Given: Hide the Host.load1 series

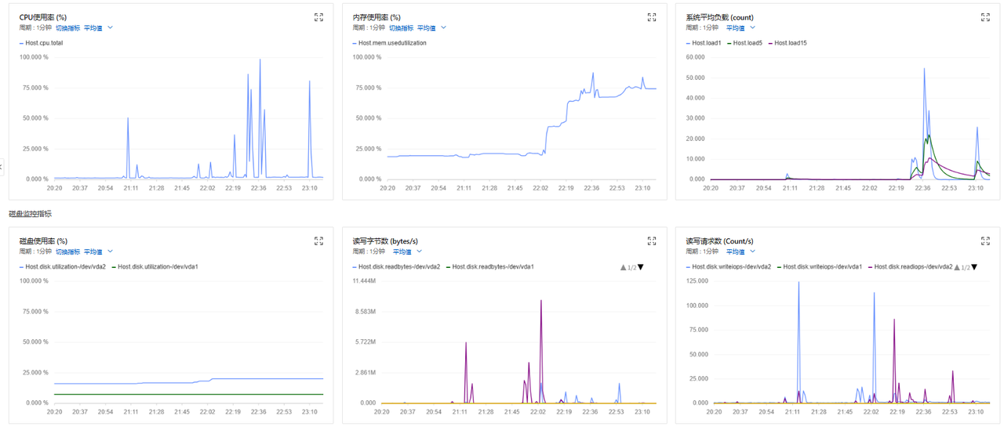Looking at the screenshot, I should pos(704,43).
